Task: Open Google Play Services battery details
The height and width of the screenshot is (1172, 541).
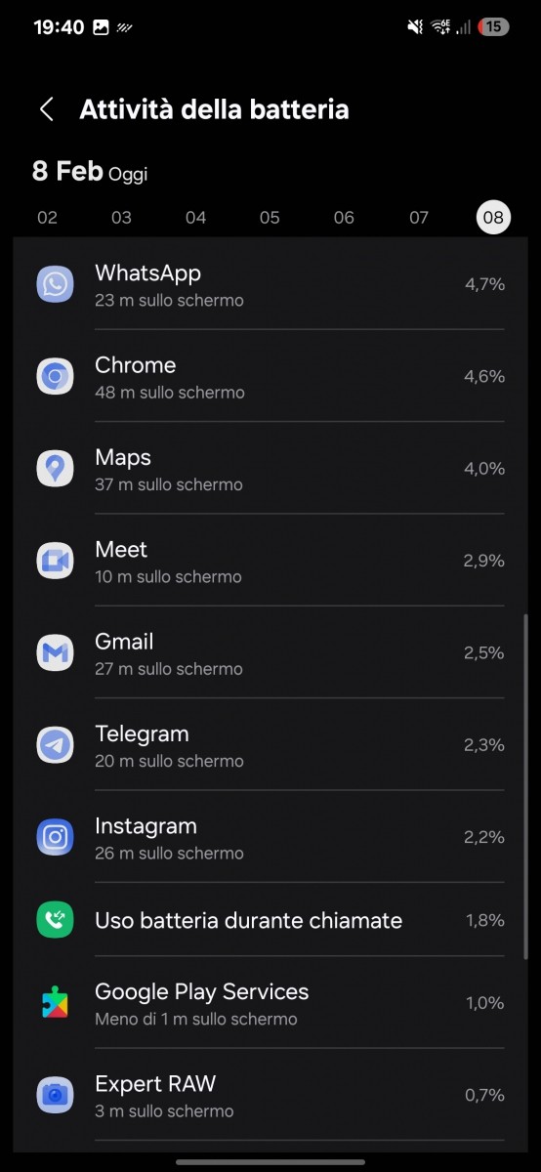Action: point(270,1002)
